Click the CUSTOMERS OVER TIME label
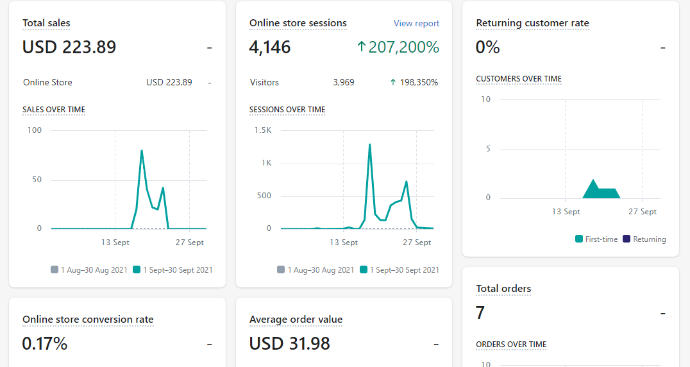This screenshot has width=690, height=367. [x=519, y=79]
